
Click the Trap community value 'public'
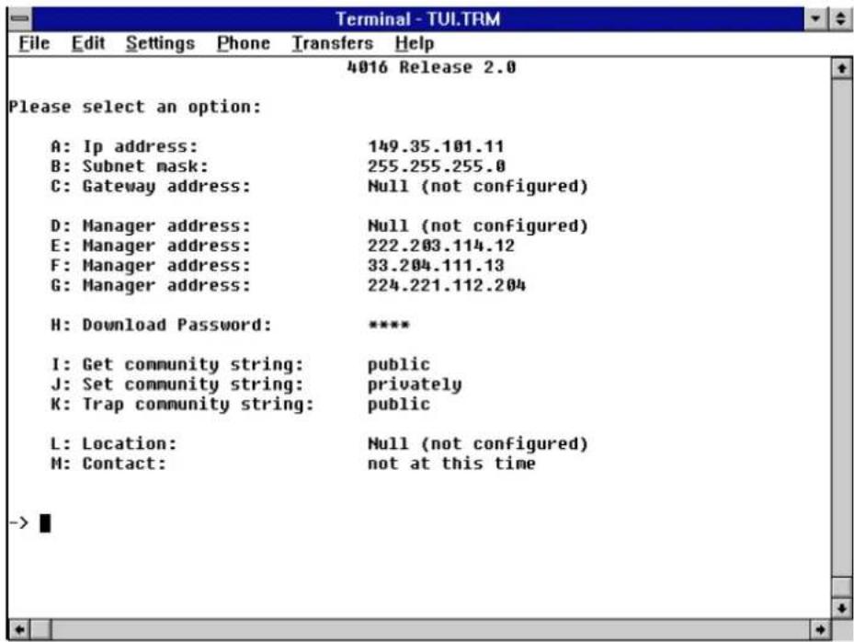point(399,405)
